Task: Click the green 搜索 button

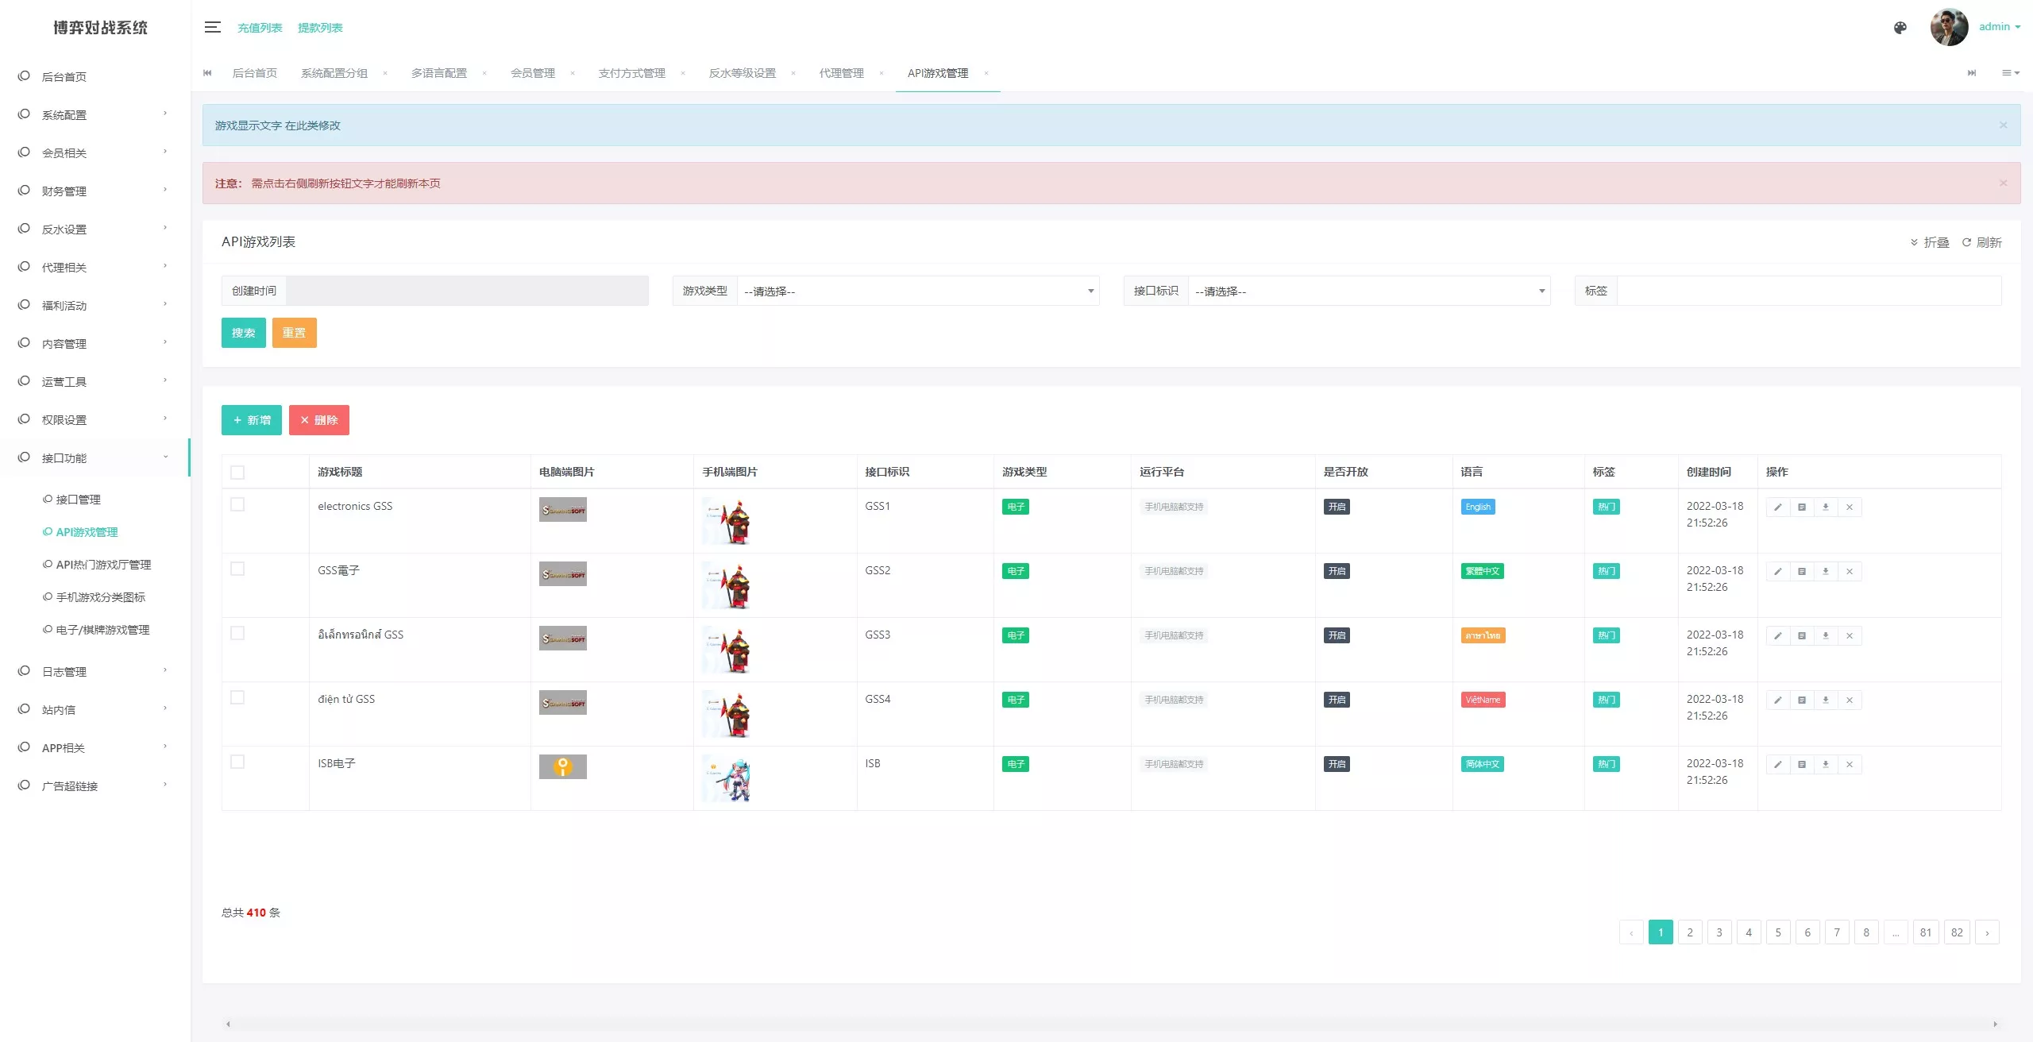Action: tap(243, 333)
